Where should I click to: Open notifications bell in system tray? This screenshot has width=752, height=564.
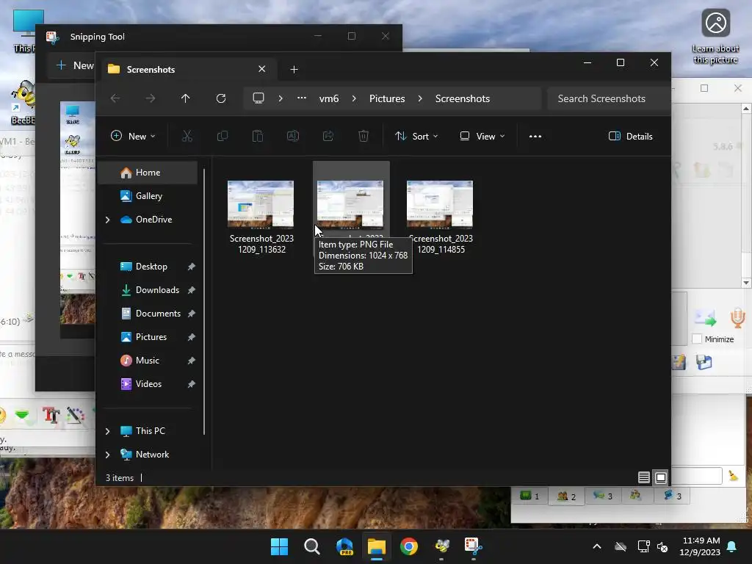(732, 546)
